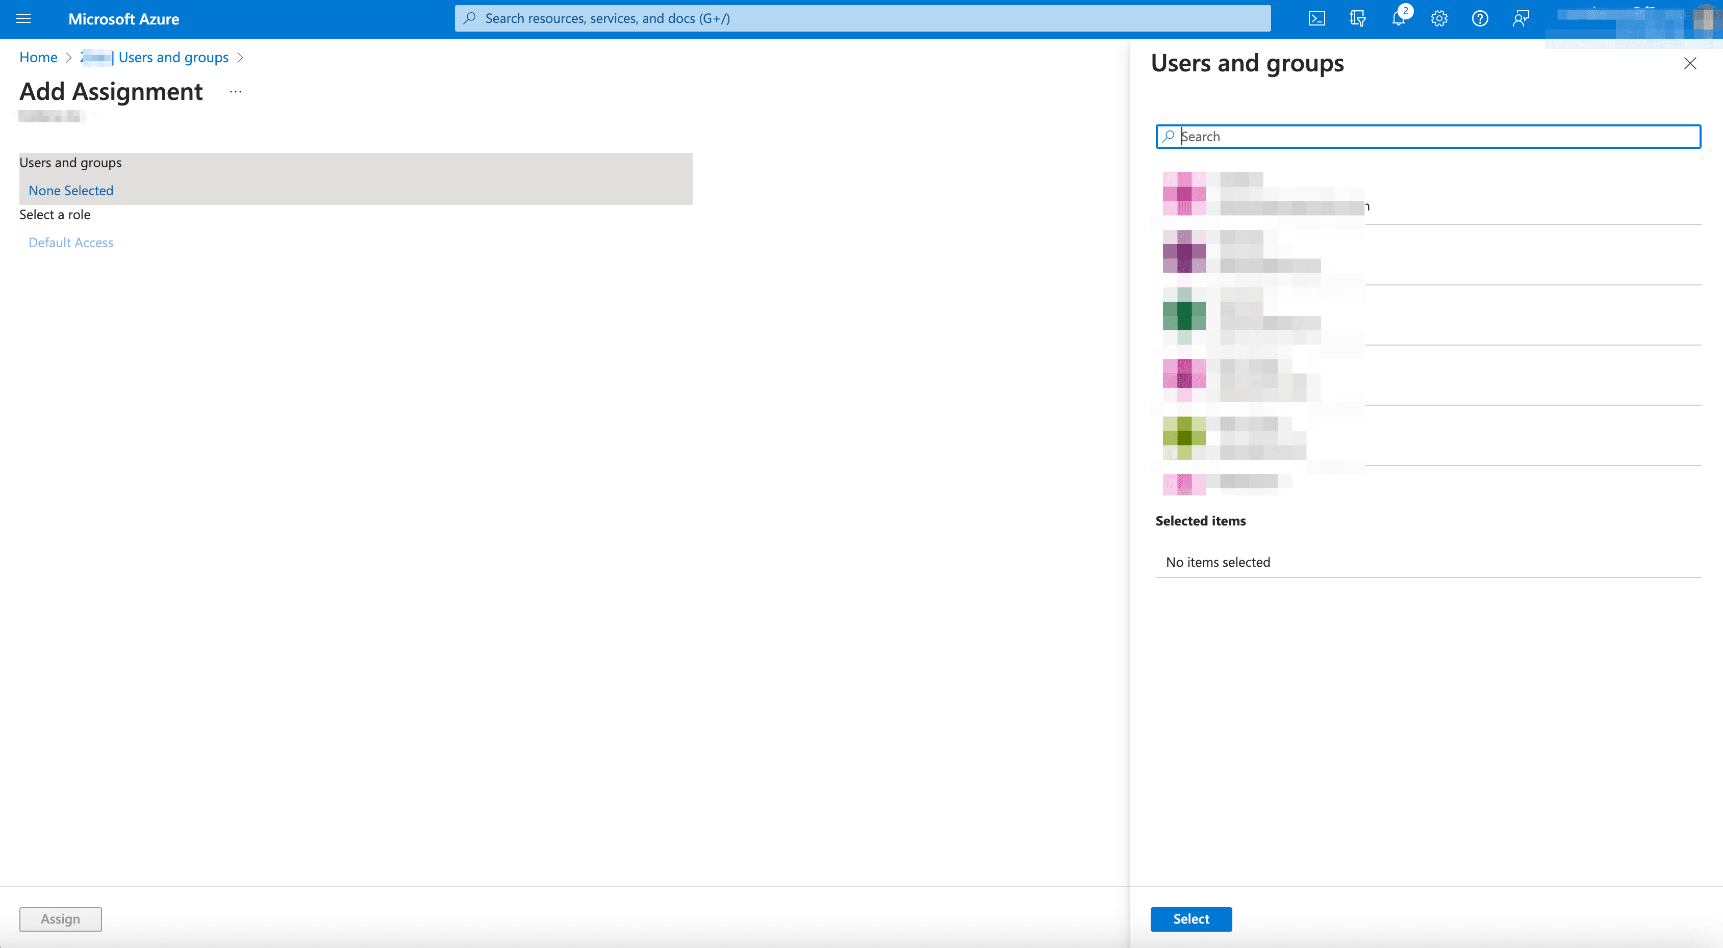Click the Azure search bar
Image resolution: width=1723 pixels, height=948 pixels.
(x=862, y=17)
